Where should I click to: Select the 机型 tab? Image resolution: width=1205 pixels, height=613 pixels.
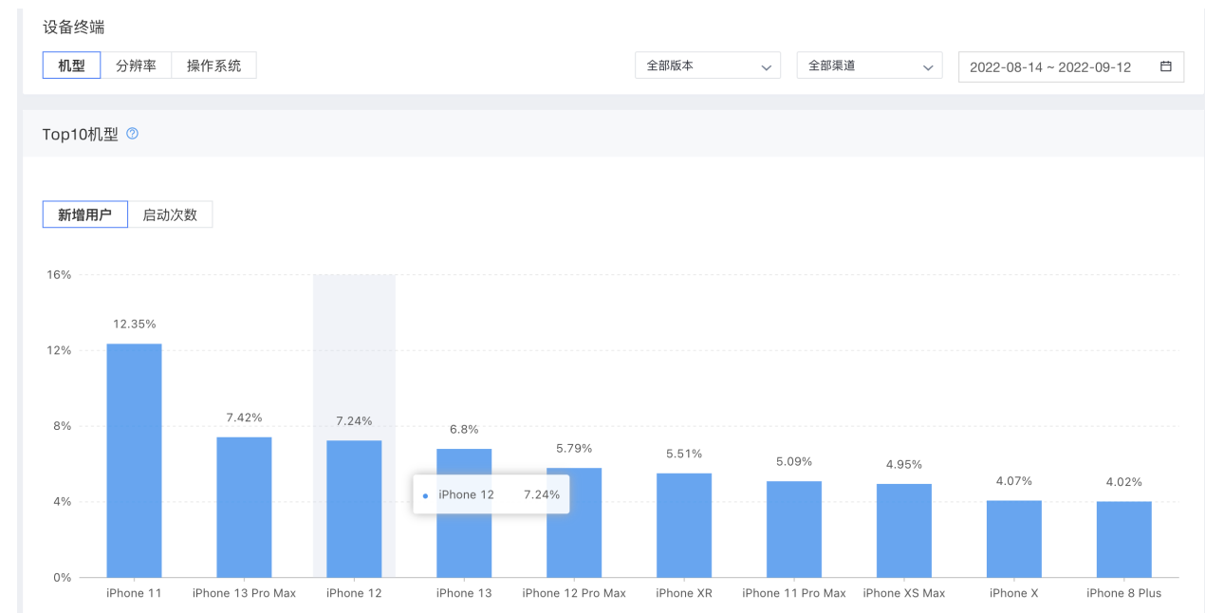pos(71,65)
